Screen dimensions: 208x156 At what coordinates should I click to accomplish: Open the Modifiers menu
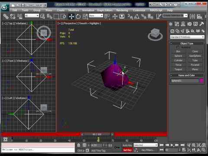[x=74, y=10]
